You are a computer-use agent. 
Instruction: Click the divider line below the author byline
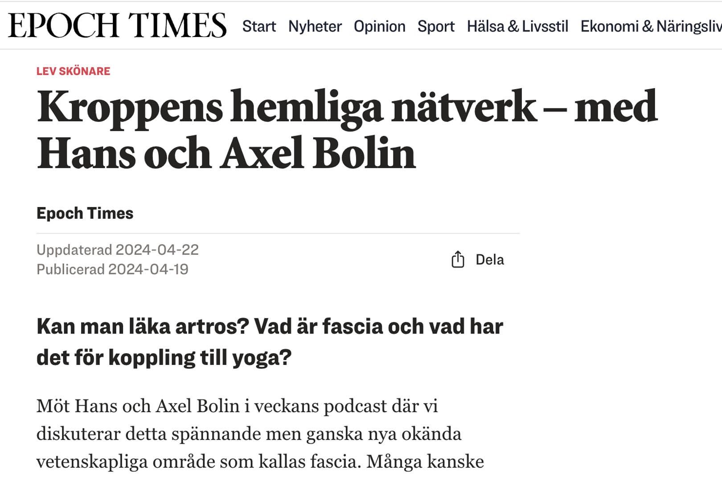point(278,233)
